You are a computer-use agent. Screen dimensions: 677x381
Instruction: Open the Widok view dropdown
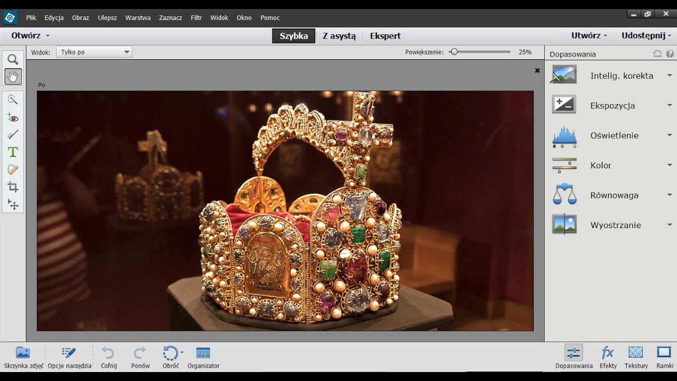(94, 52)
